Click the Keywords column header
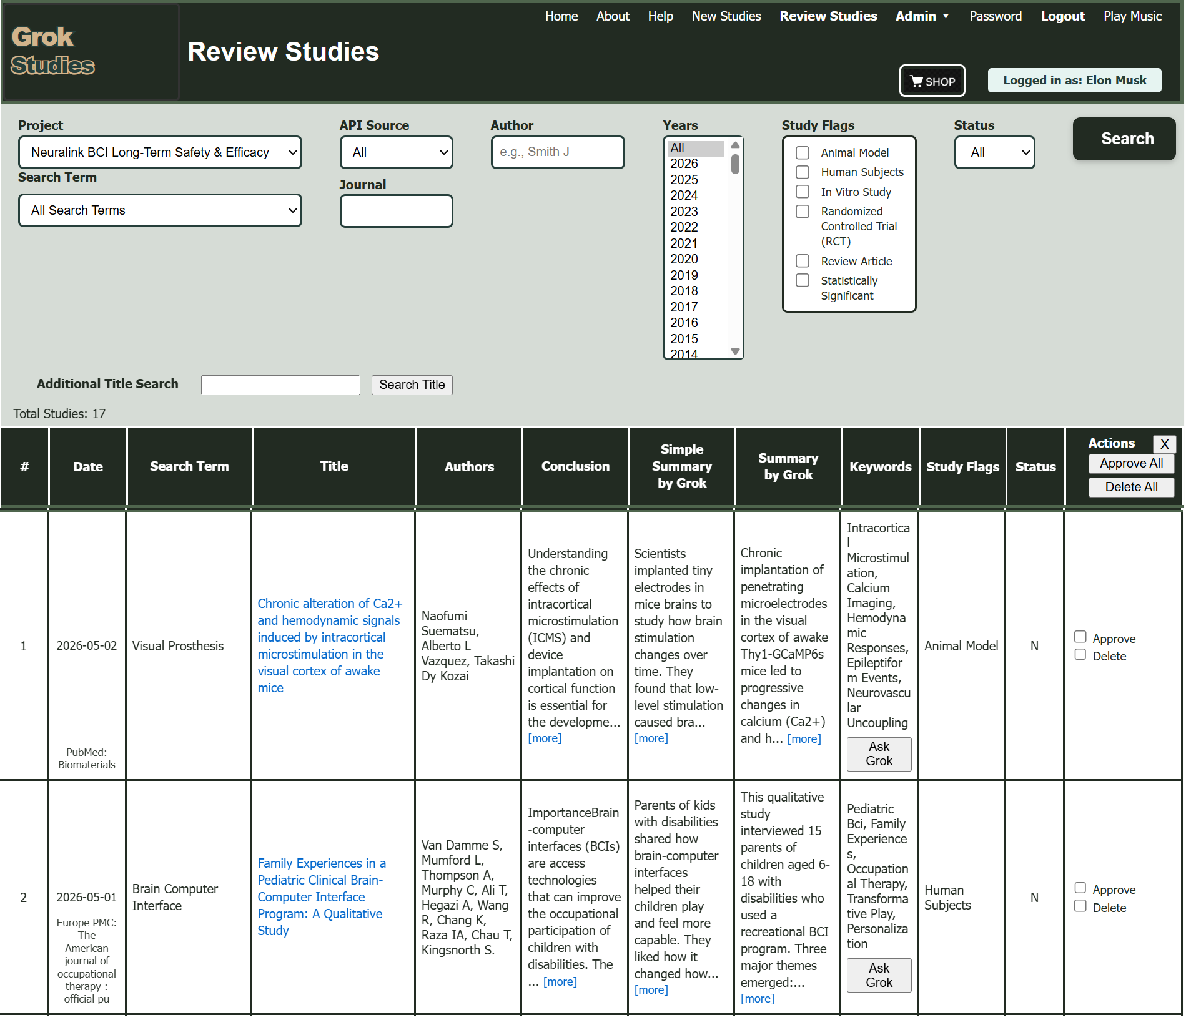Viewport: 1186px width, 1020px height. 880,467
